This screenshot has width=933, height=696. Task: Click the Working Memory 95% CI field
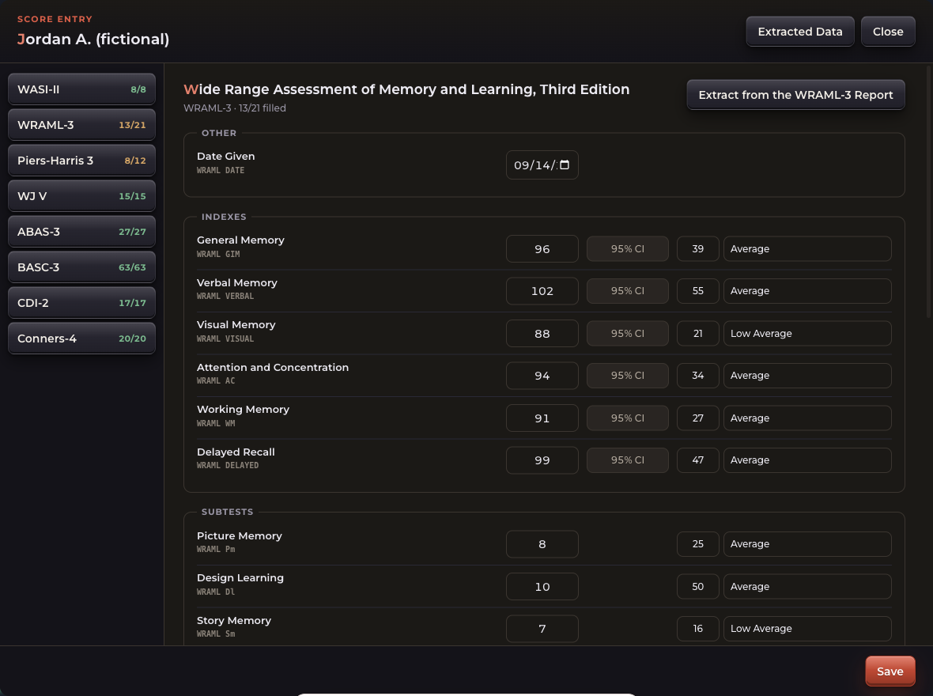(627, 418)
